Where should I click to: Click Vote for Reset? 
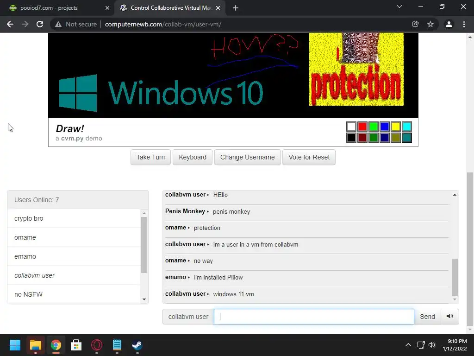pos(309,157)
